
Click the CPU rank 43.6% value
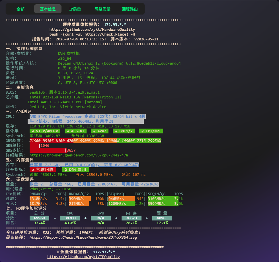[x=70, y=223]
